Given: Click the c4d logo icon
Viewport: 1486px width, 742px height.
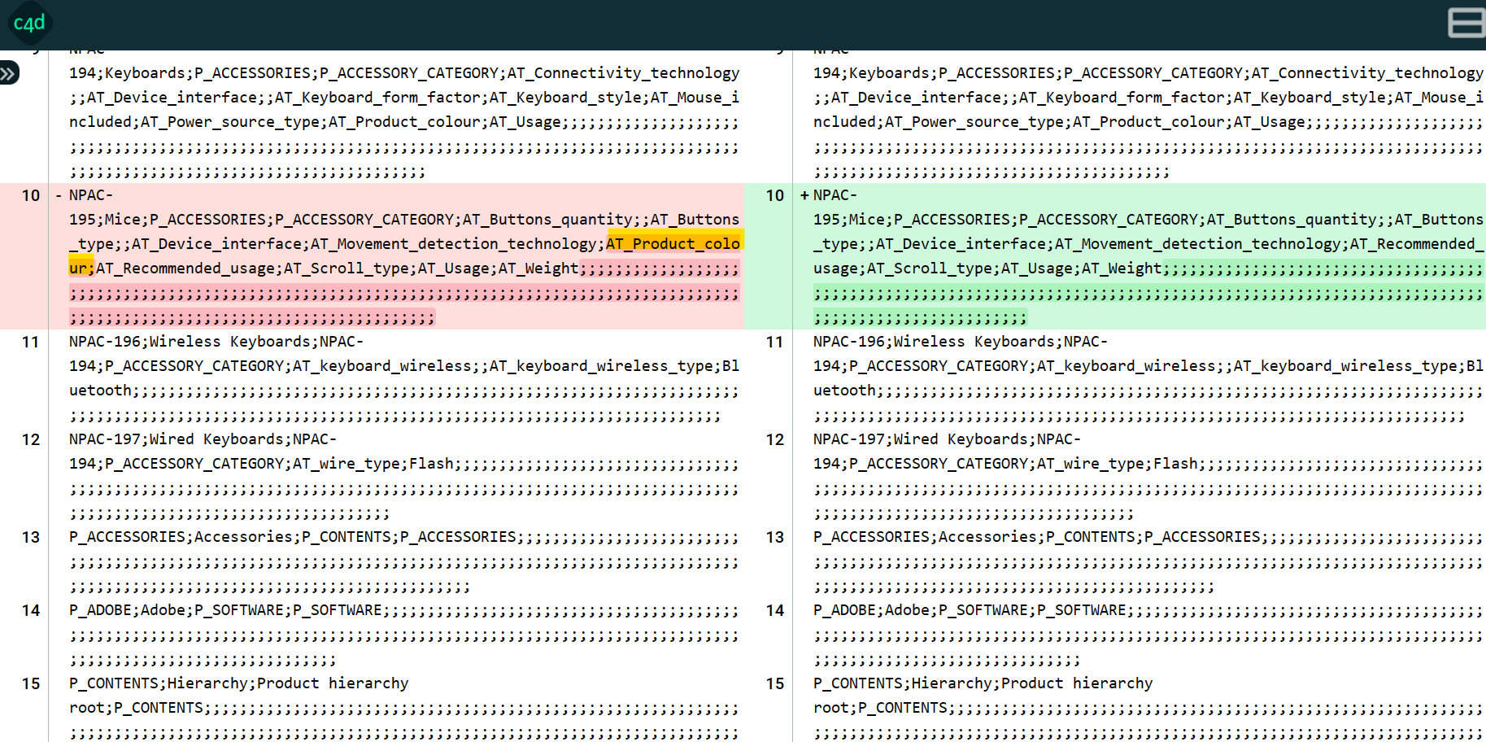Looking at the screenshot, I should pyautogui.click(x=29, y=23).
